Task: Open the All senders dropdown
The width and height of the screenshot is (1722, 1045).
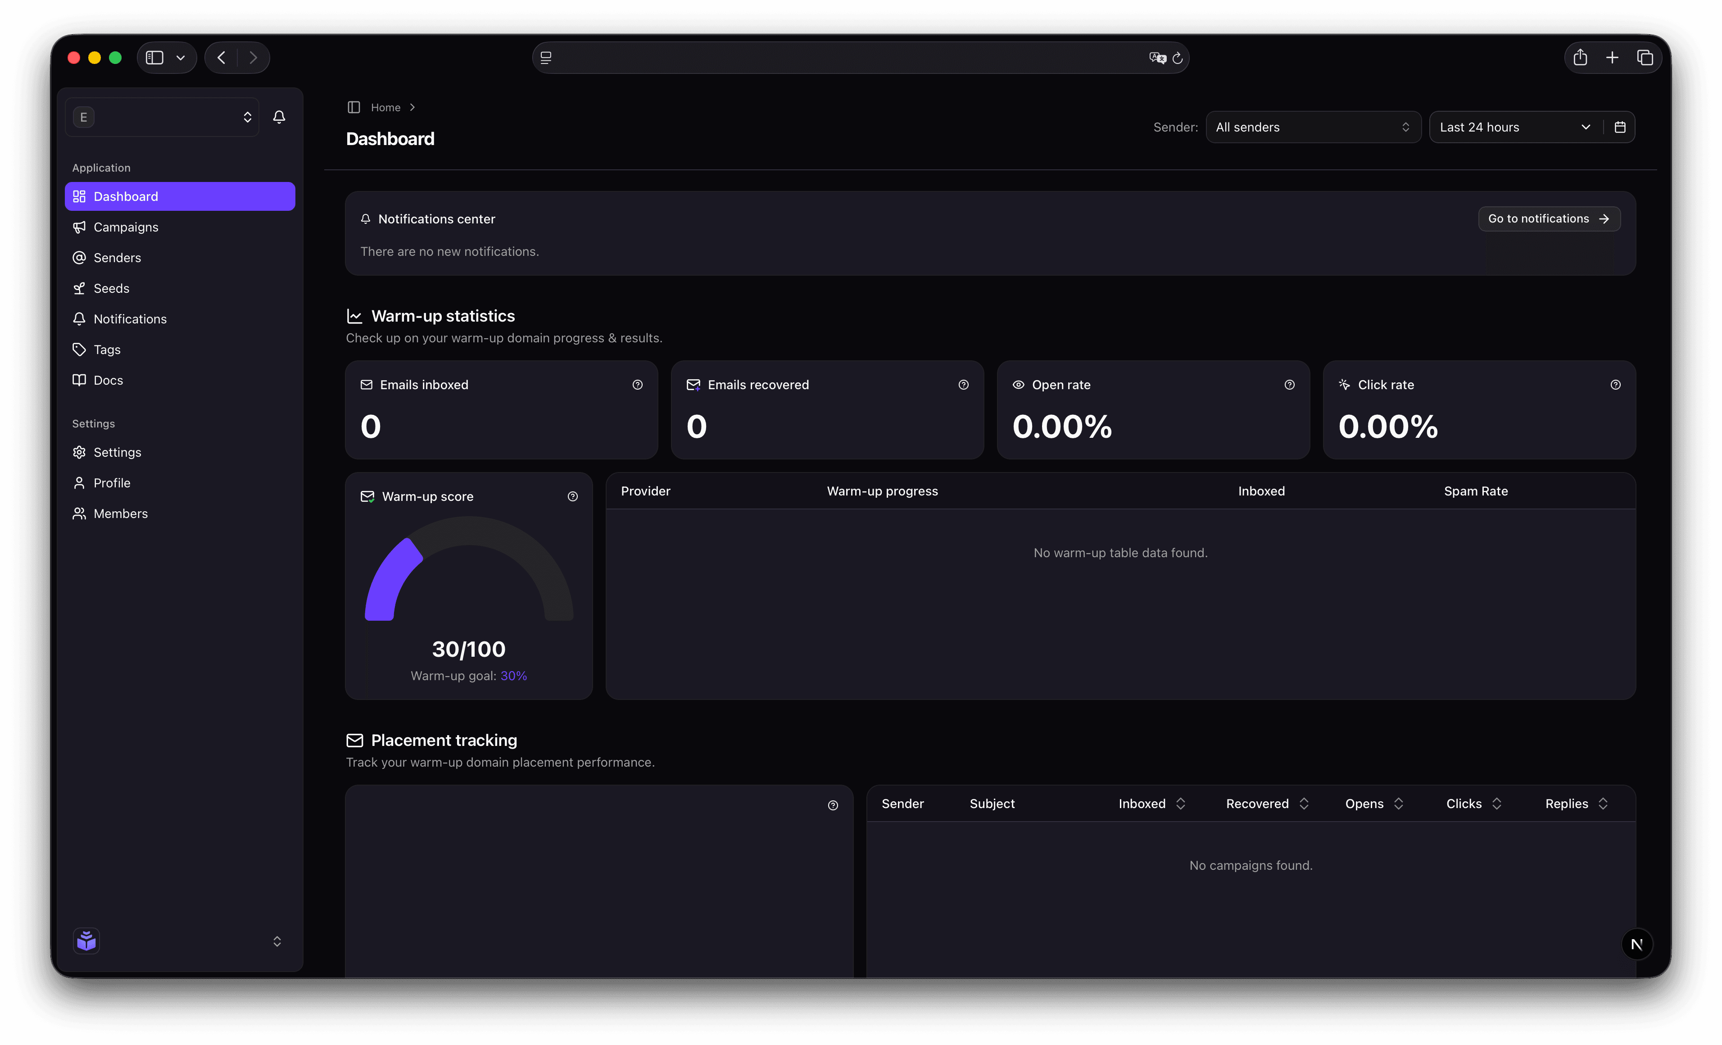Action: tap(1313, 127)
